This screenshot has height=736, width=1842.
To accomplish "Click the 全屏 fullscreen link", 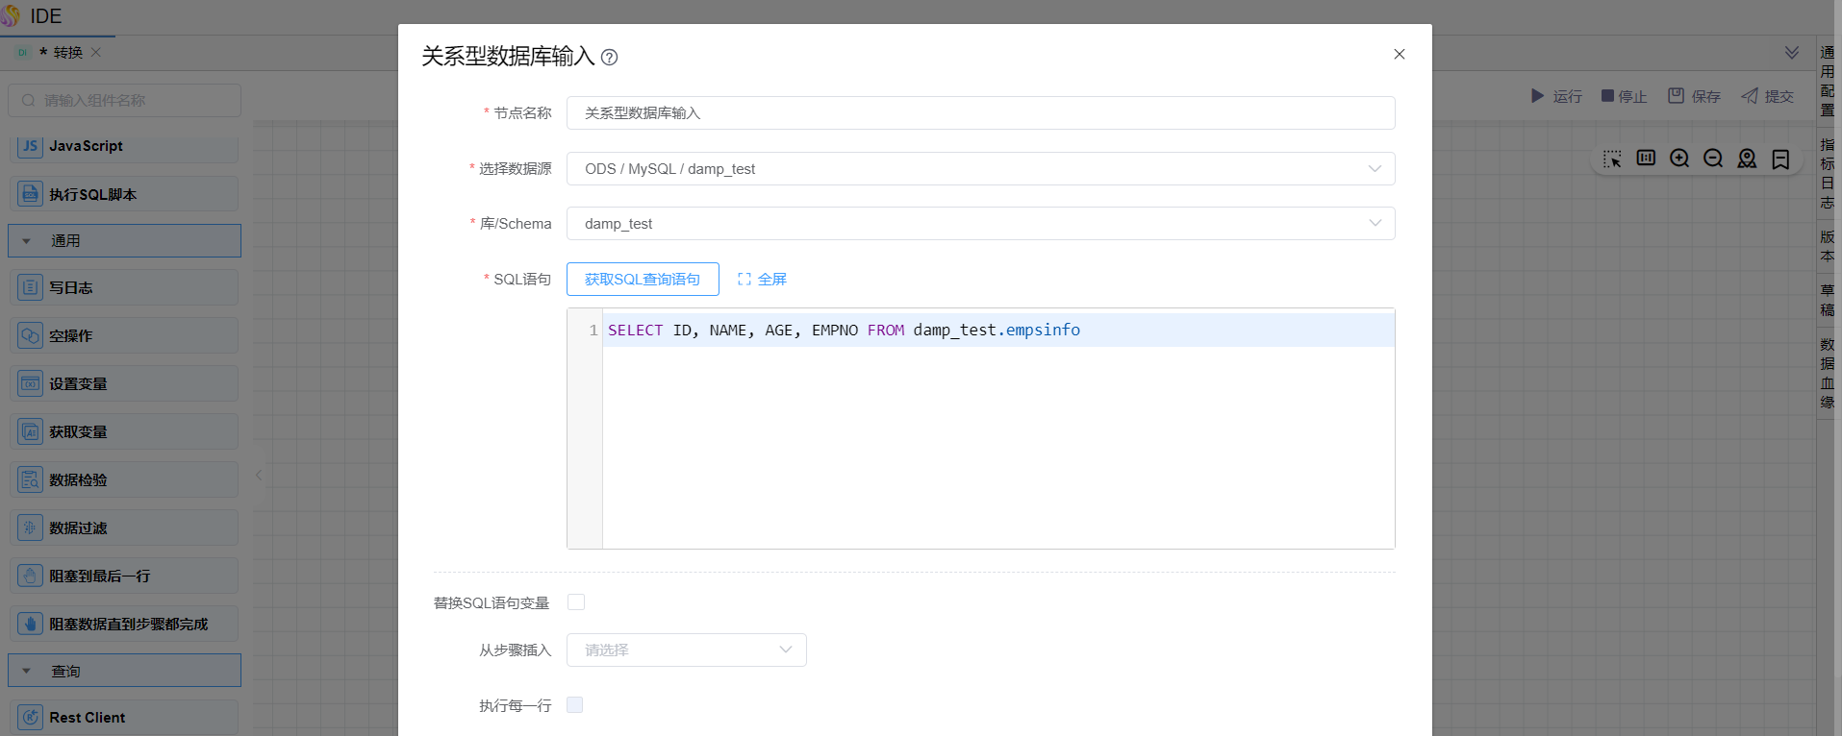I will [x=762, y=280].
